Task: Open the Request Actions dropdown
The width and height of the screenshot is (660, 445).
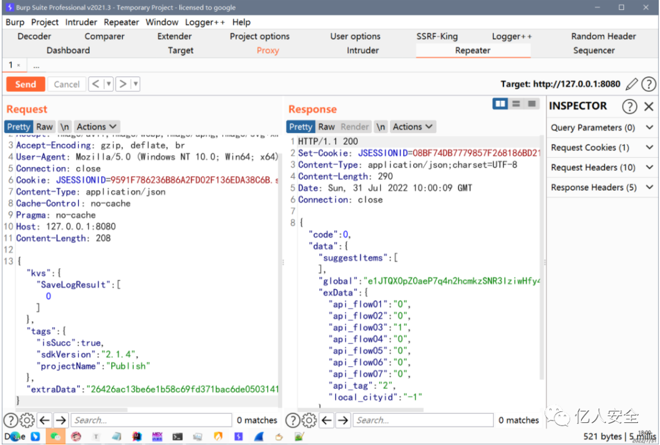Action: [x=97, y=127]
